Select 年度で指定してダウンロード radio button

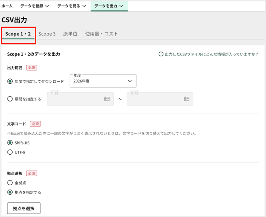(x=10, y=81)
